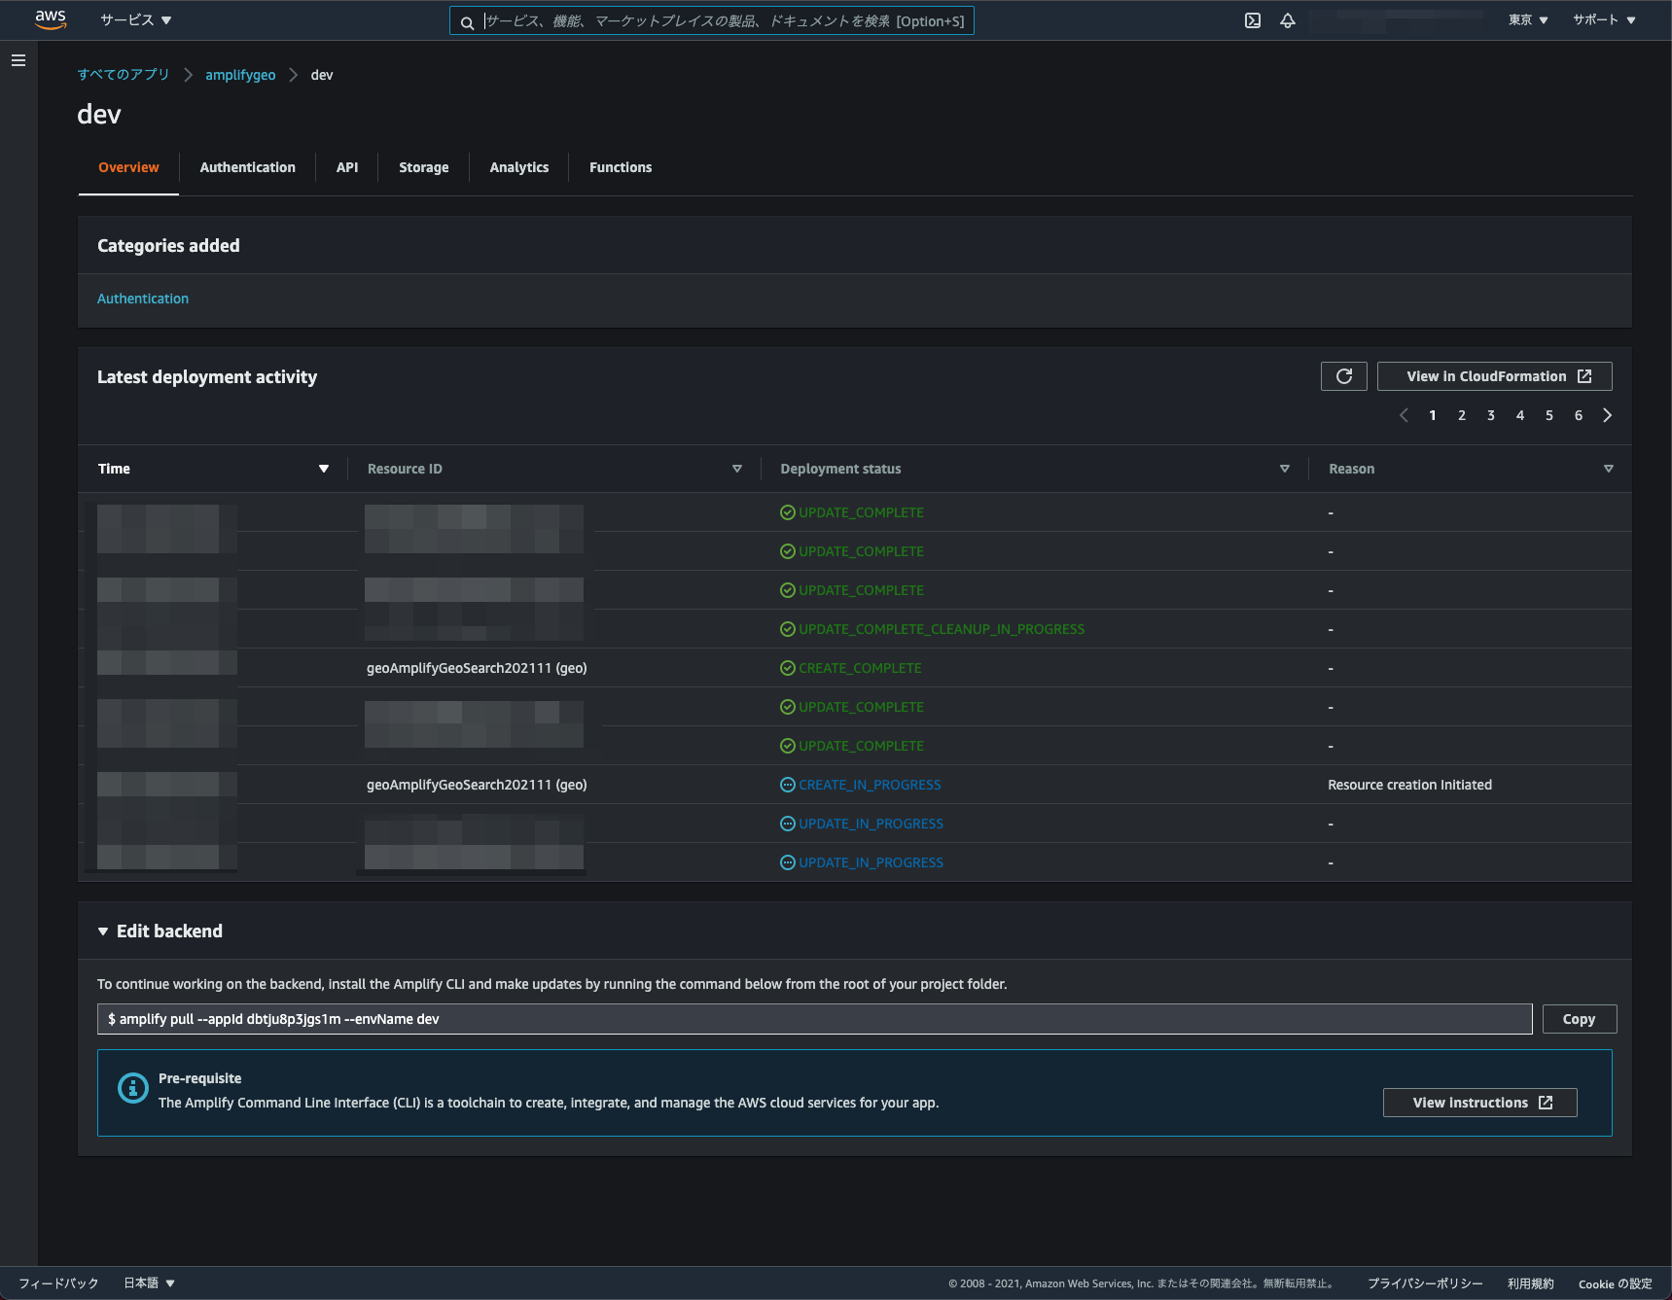This screenshot has height=1300, width=1672.
Task: Select pagination page 2
Action: pyautogui.click(x=1462, y=415)
